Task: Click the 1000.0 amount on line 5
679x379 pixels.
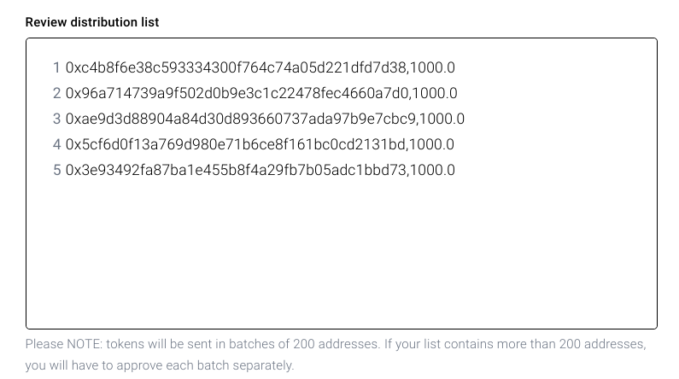Action: pyautogui.click(x=434, y=170)
